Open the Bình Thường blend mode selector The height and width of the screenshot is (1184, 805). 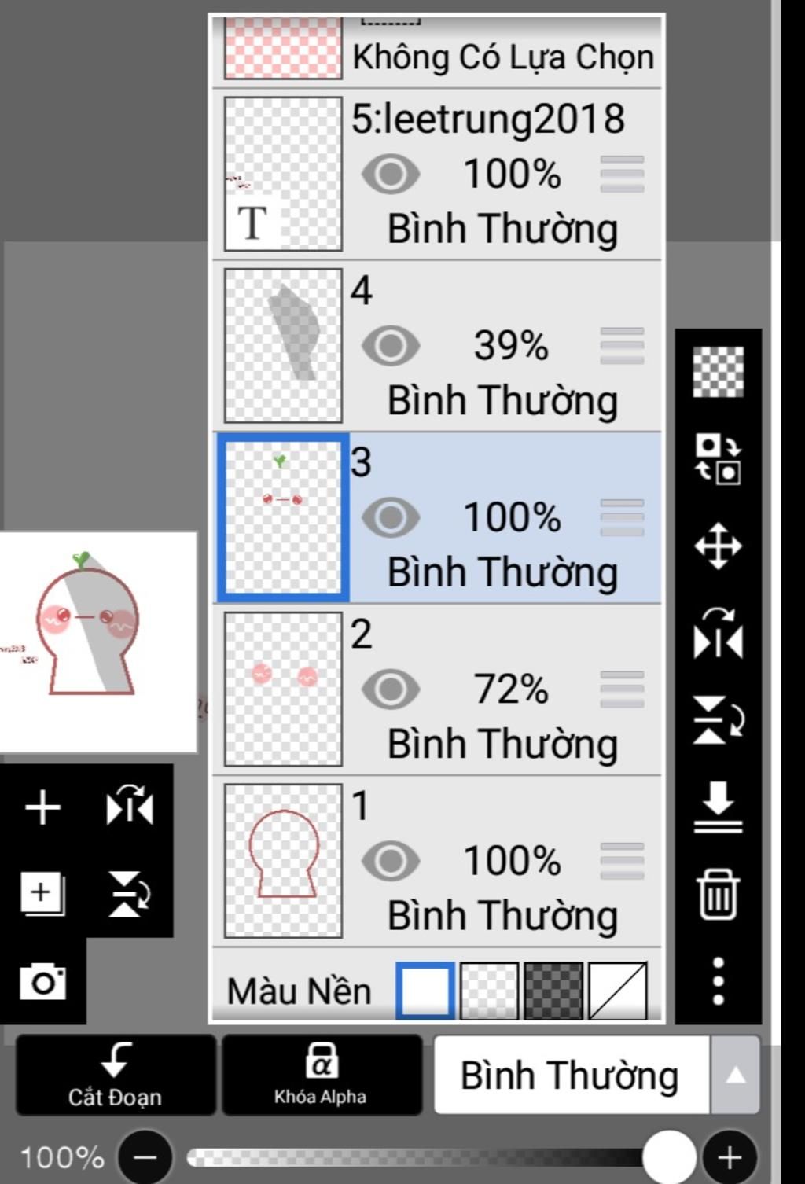[x=572, y=1075]
